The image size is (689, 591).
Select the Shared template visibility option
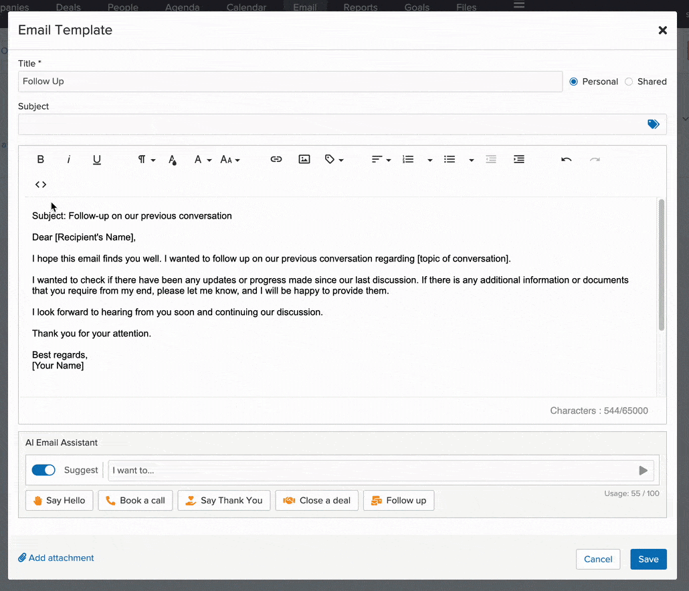coord(628,81)
